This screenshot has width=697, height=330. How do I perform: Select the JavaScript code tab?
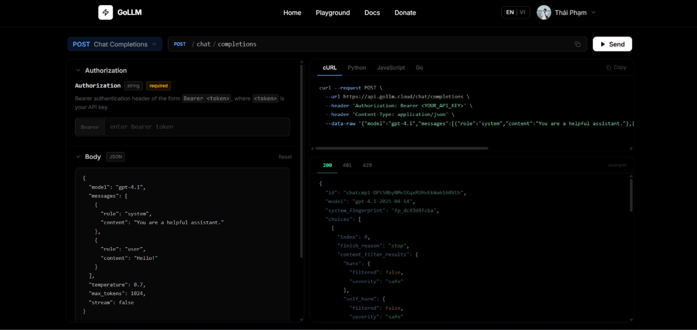391,67
